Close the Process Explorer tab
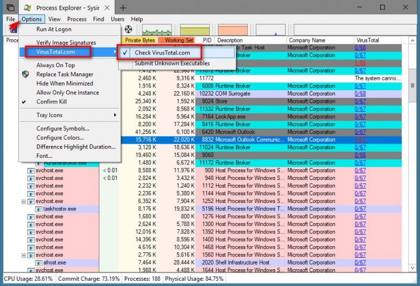The image size is (420, 286). click(x=107, y=8)
